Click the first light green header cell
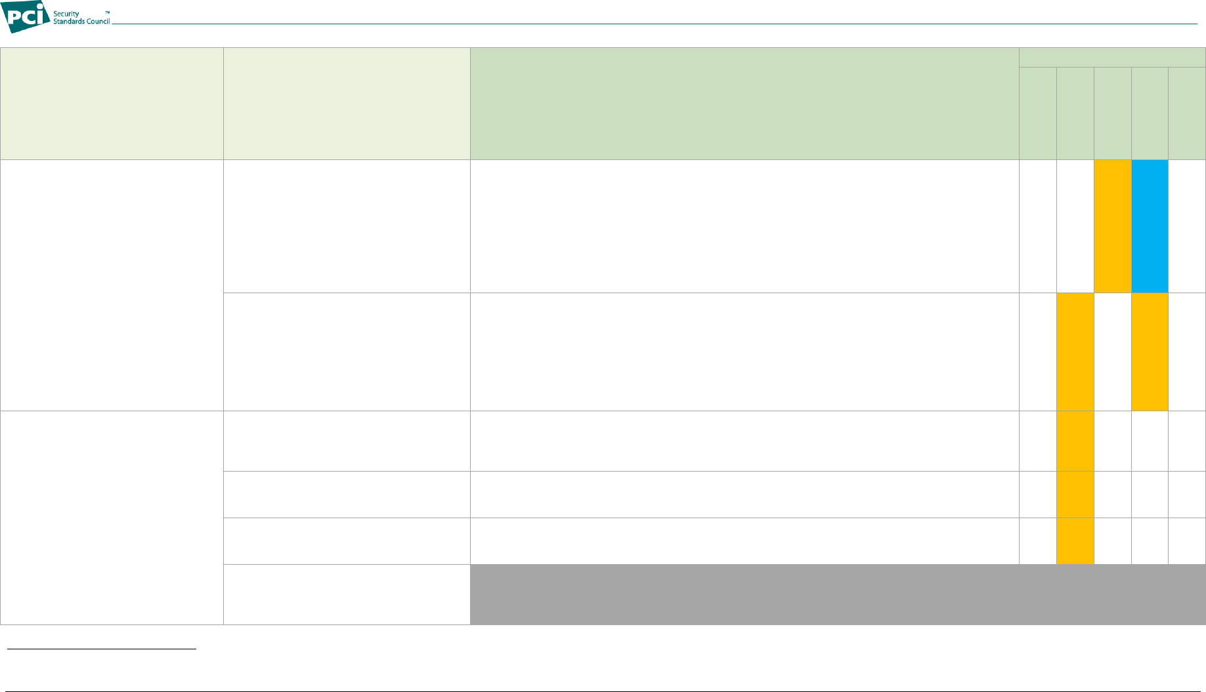The image size is (1206, 692). [x=112, y=104]
